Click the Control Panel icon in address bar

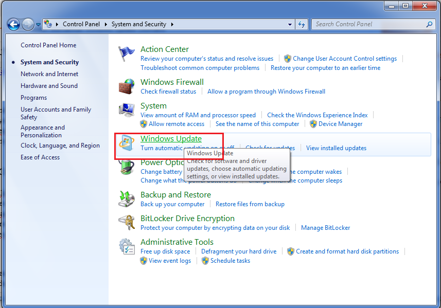click(x=48, y=24)
